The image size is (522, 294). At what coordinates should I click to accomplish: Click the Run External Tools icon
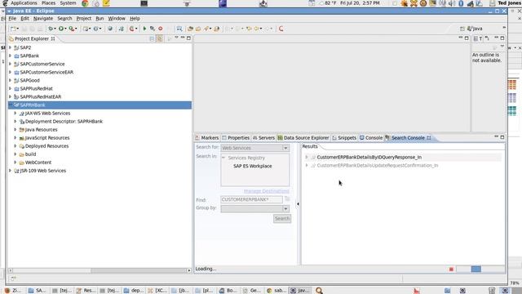(x=72, y=29)
